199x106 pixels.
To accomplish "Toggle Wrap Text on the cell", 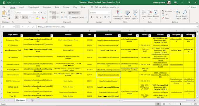I will click(x=74, y=13).
